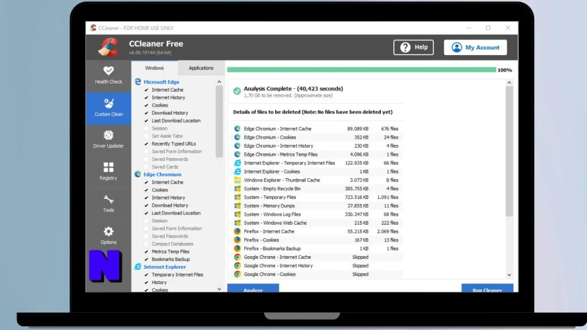Image resolution: width=587 pixels, height=330 pixels.
Task: Click the results panel scroll-up arrow
Action: pyautogui.click(x=509, y=82)
